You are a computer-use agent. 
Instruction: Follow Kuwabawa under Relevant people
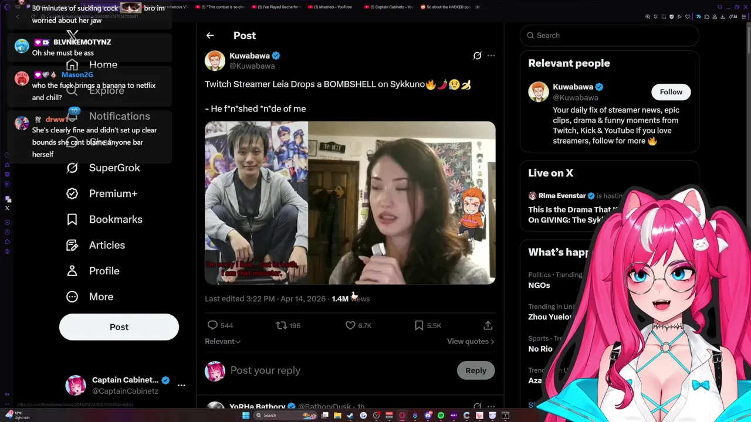[671, 92]
